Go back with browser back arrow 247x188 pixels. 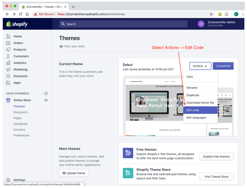click(x=7, y=14)
